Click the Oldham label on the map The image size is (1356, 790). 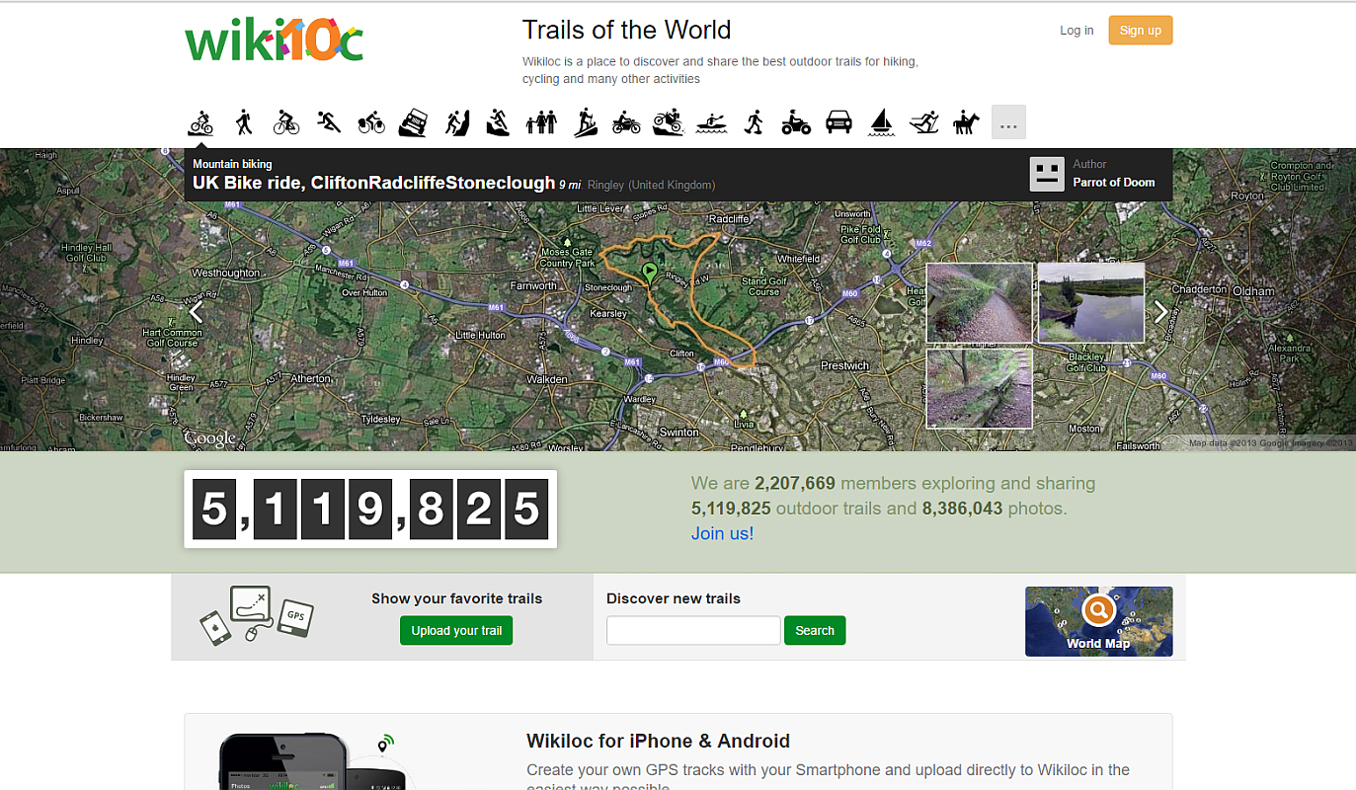coord(1254,291)
